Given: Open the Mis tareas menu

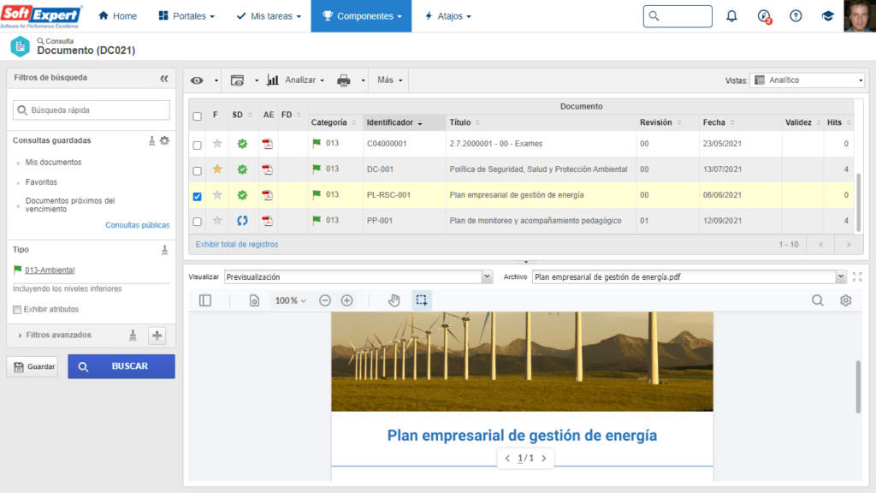Looking at the screenshot, I should (264, 16).
